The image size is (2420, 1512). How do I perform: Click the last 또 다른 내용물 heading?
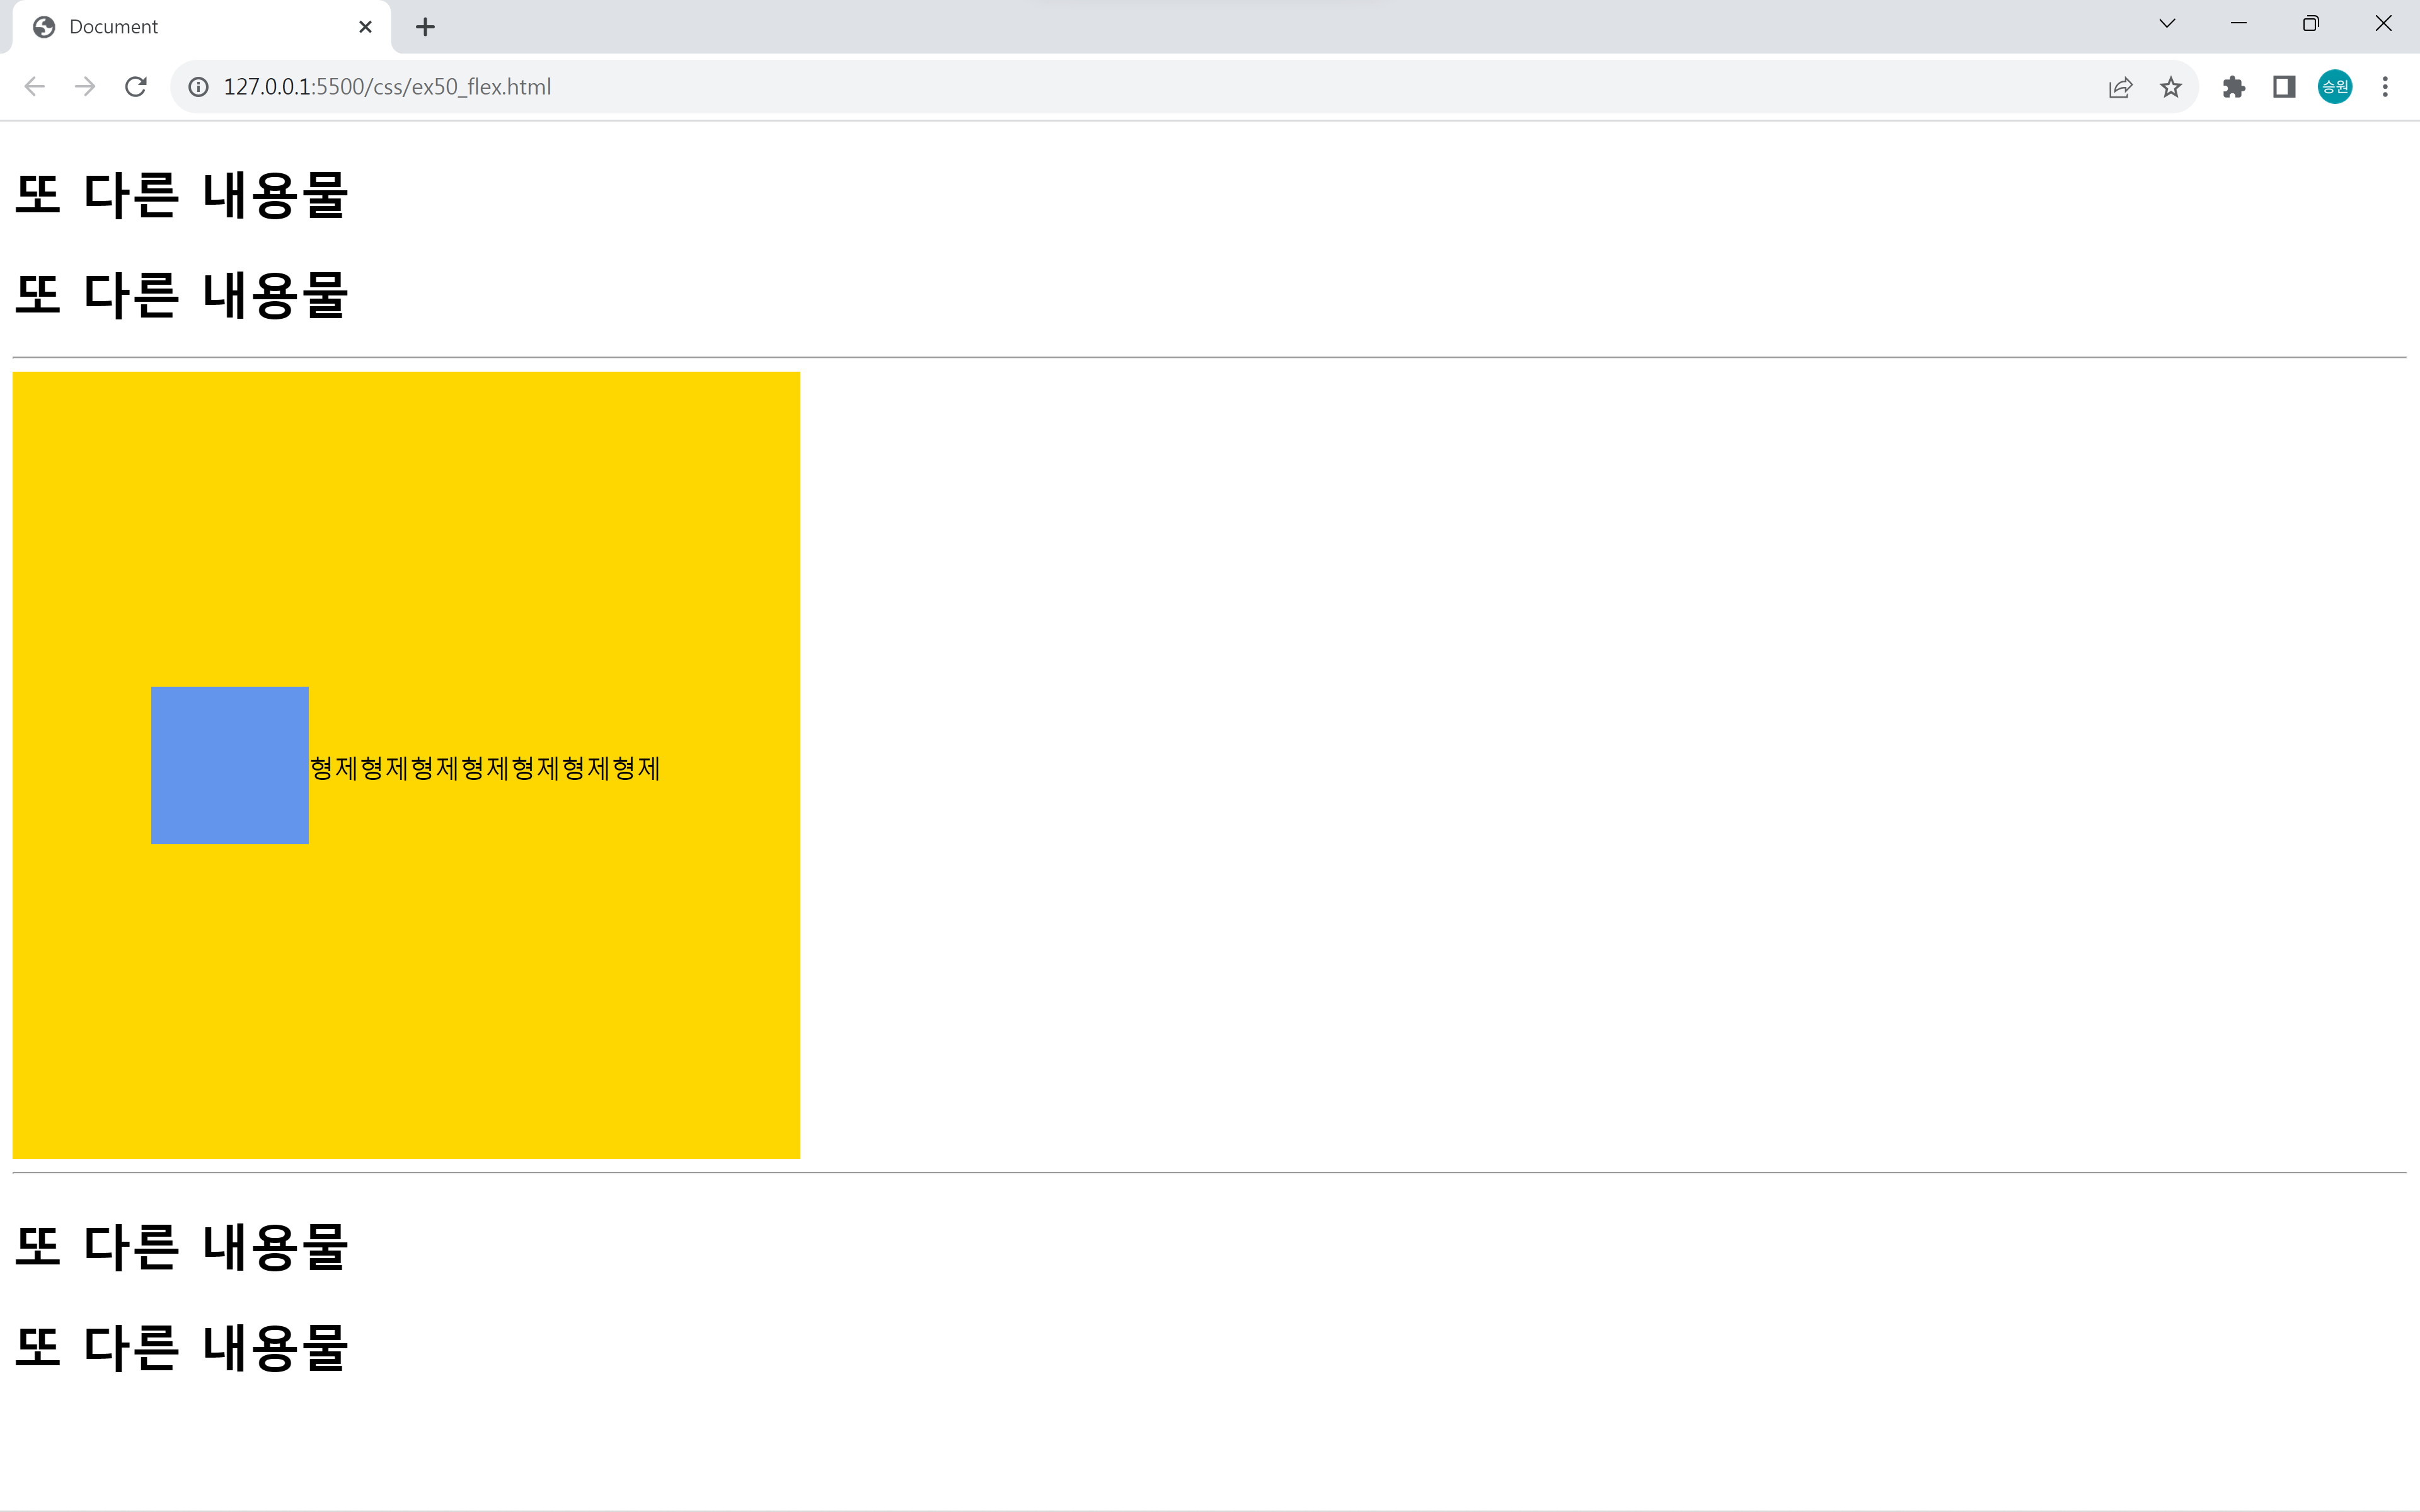coord(181,1347)
